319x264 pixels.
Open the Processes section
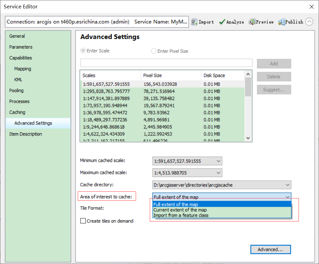tap(19, 101)
